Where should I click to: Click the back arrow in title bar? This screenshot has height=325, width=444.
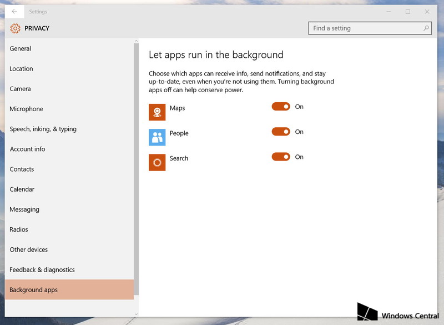coord(14,11)
